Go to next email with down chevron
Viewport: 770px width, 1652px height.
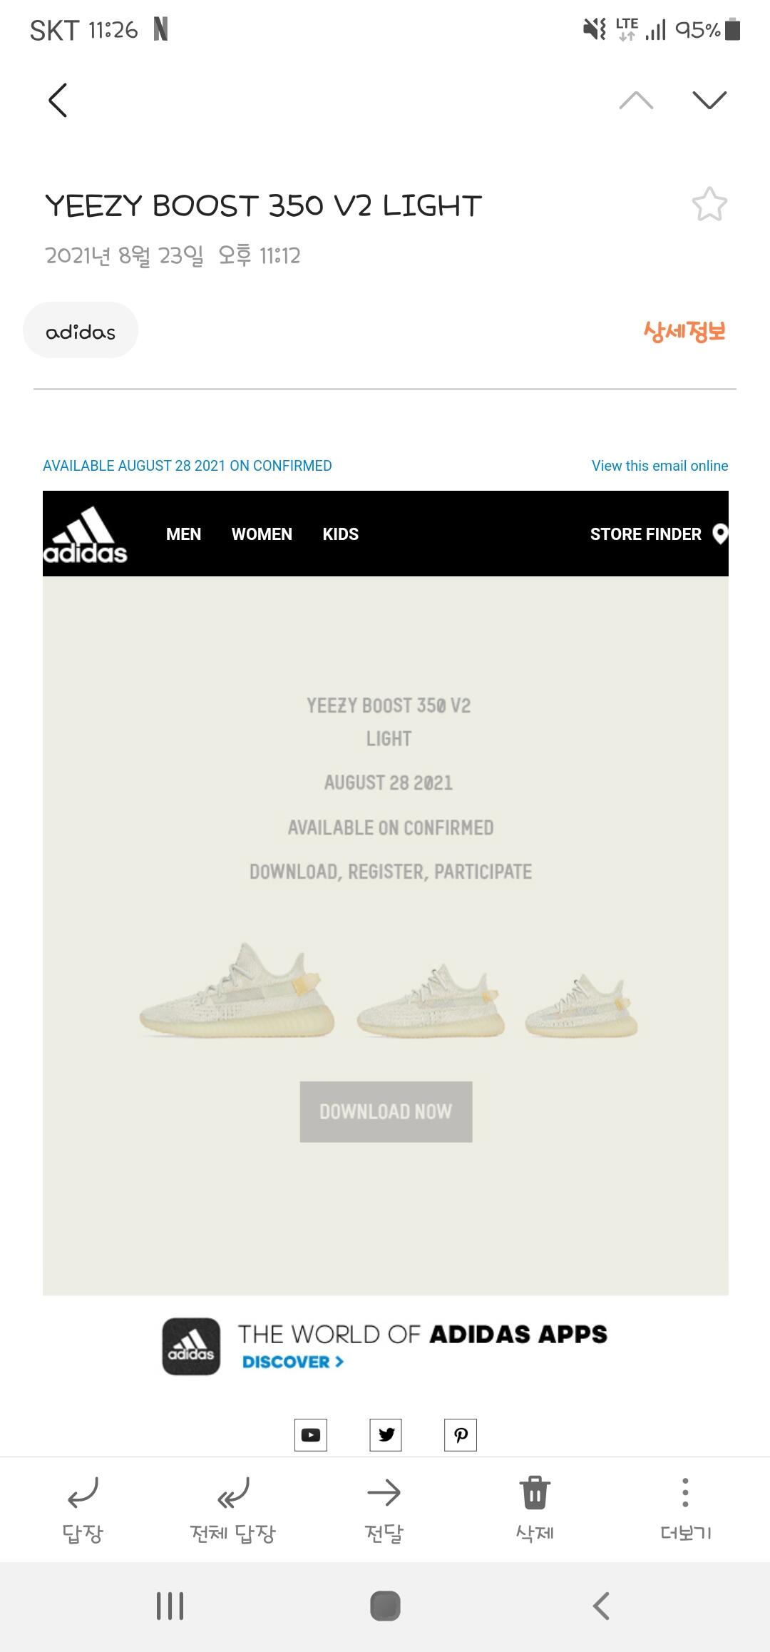click(x=709, y=100)
